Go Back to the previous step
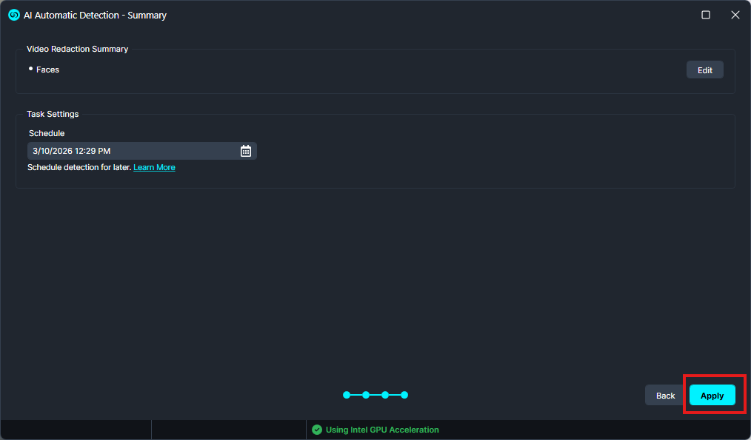751x440 pixels. pos(665,396)
